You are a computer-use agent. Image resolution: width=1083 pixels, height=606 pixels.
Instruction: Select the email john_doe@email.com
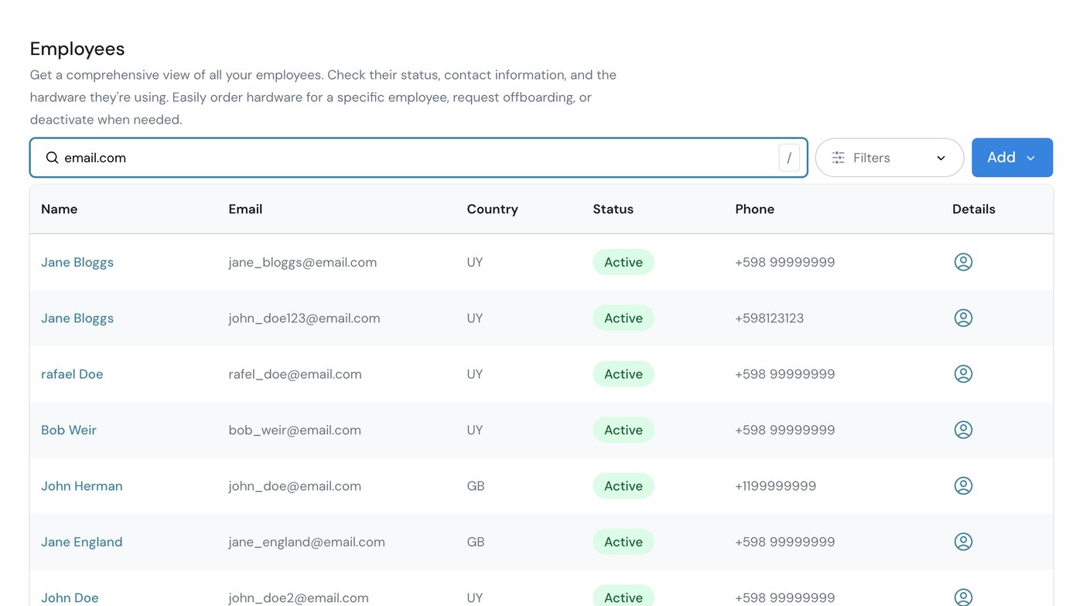295,485
